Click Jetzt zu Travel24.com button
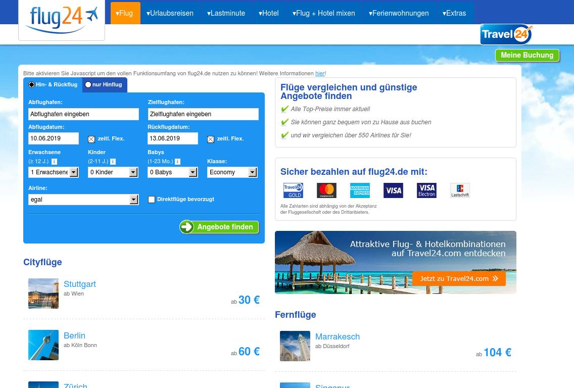This screenshot has height=388, width=574. 459,278
